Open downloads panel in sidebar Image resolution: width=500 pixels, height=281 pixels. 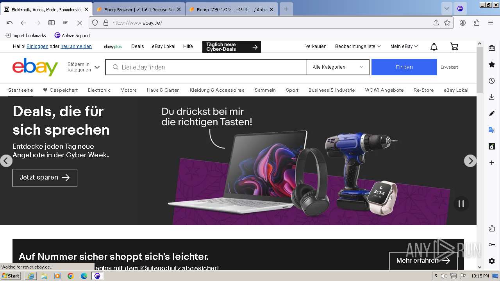492,97
